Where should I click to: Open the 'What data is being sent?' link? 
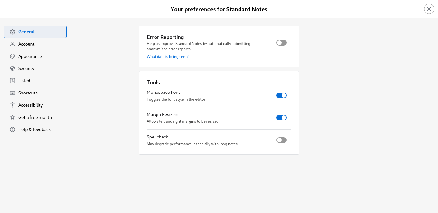coord(167,56)
